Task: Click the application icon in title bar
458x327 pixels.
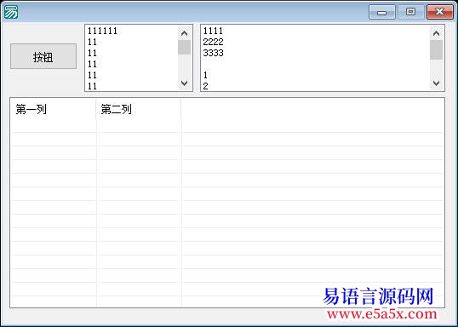Action: click(11, 12)
